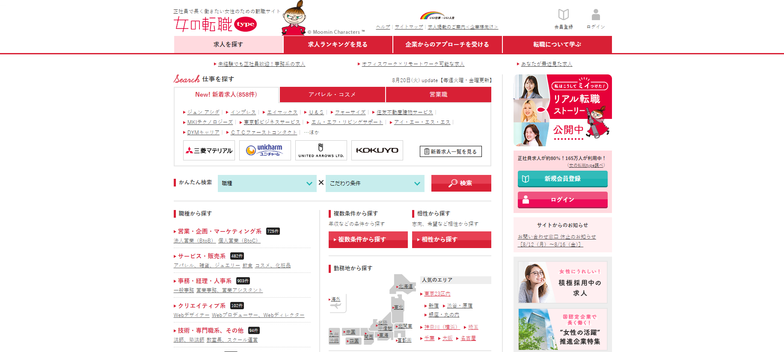Image resolution: width=784 pixels, height=352 pixels.
Task: Open the エイマックス company link
Action: point(282,112)
